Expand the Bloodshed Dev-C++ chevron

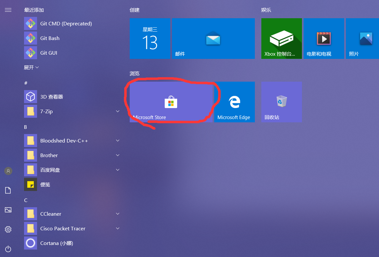coord(118,141)
